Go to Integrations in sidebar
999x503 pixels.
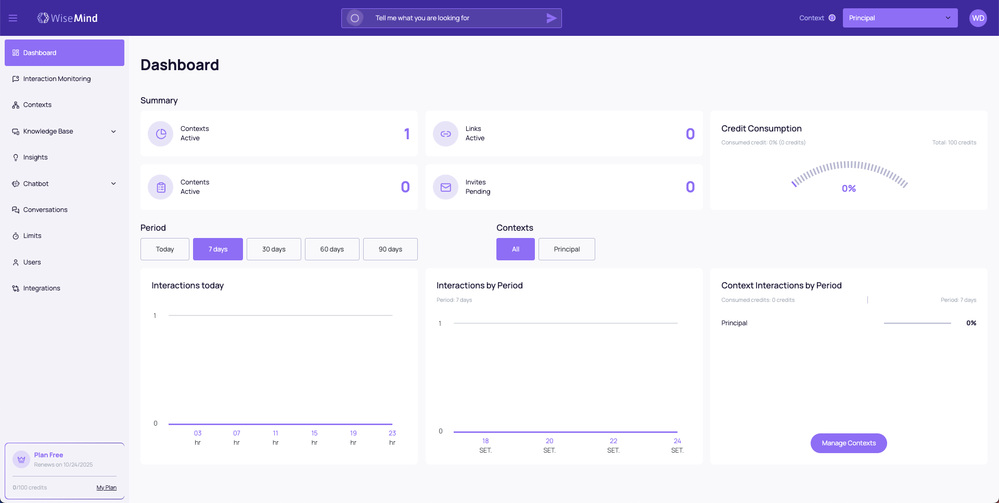pyautogui.click(x=42, y=288)
